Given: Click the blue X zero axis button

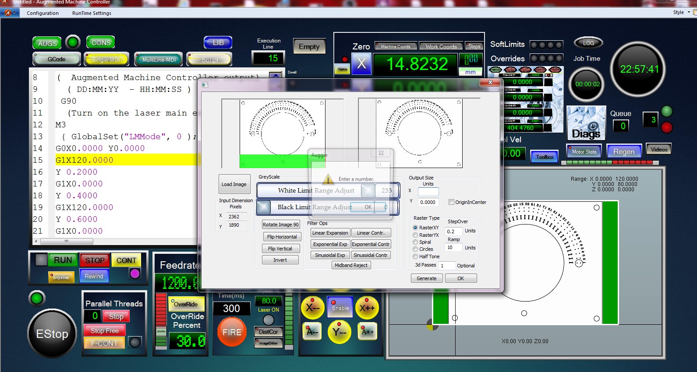Looking at the screenshot, I should click(361, 64).
